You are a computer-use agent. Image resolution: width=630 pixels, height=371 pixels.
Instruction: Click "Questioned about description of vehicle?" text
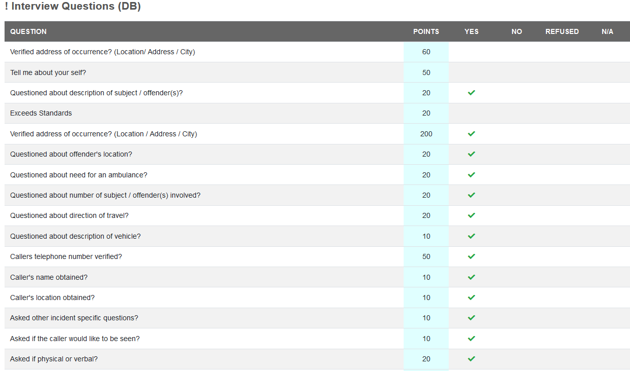pos(75,236)
